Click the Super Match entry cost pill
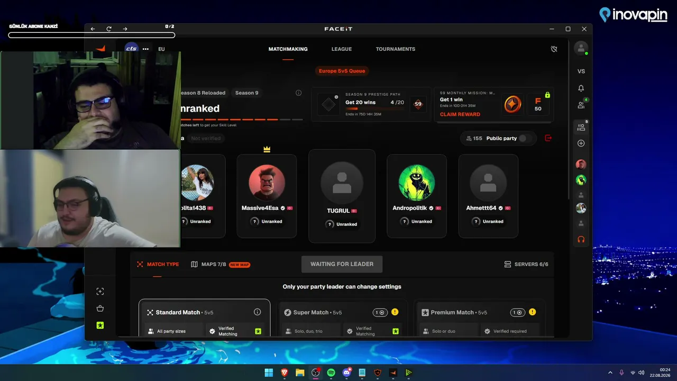Image resolution: width=677 pixels, height=381 pixels. [380, 312]
